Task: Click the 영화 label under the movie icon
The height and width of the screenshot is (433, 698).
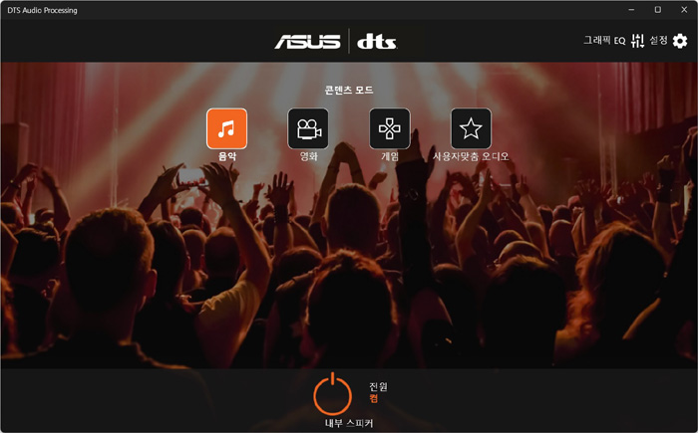Action: [x=308, y=156]
